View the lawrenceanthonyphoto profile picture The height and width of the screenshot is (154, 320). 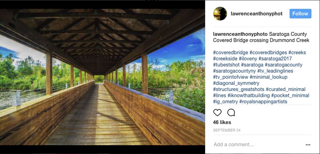220,14
